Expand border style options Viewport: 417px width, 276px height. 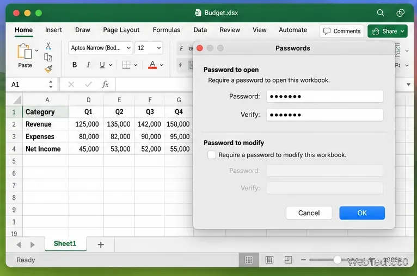[x=136, y=65]
